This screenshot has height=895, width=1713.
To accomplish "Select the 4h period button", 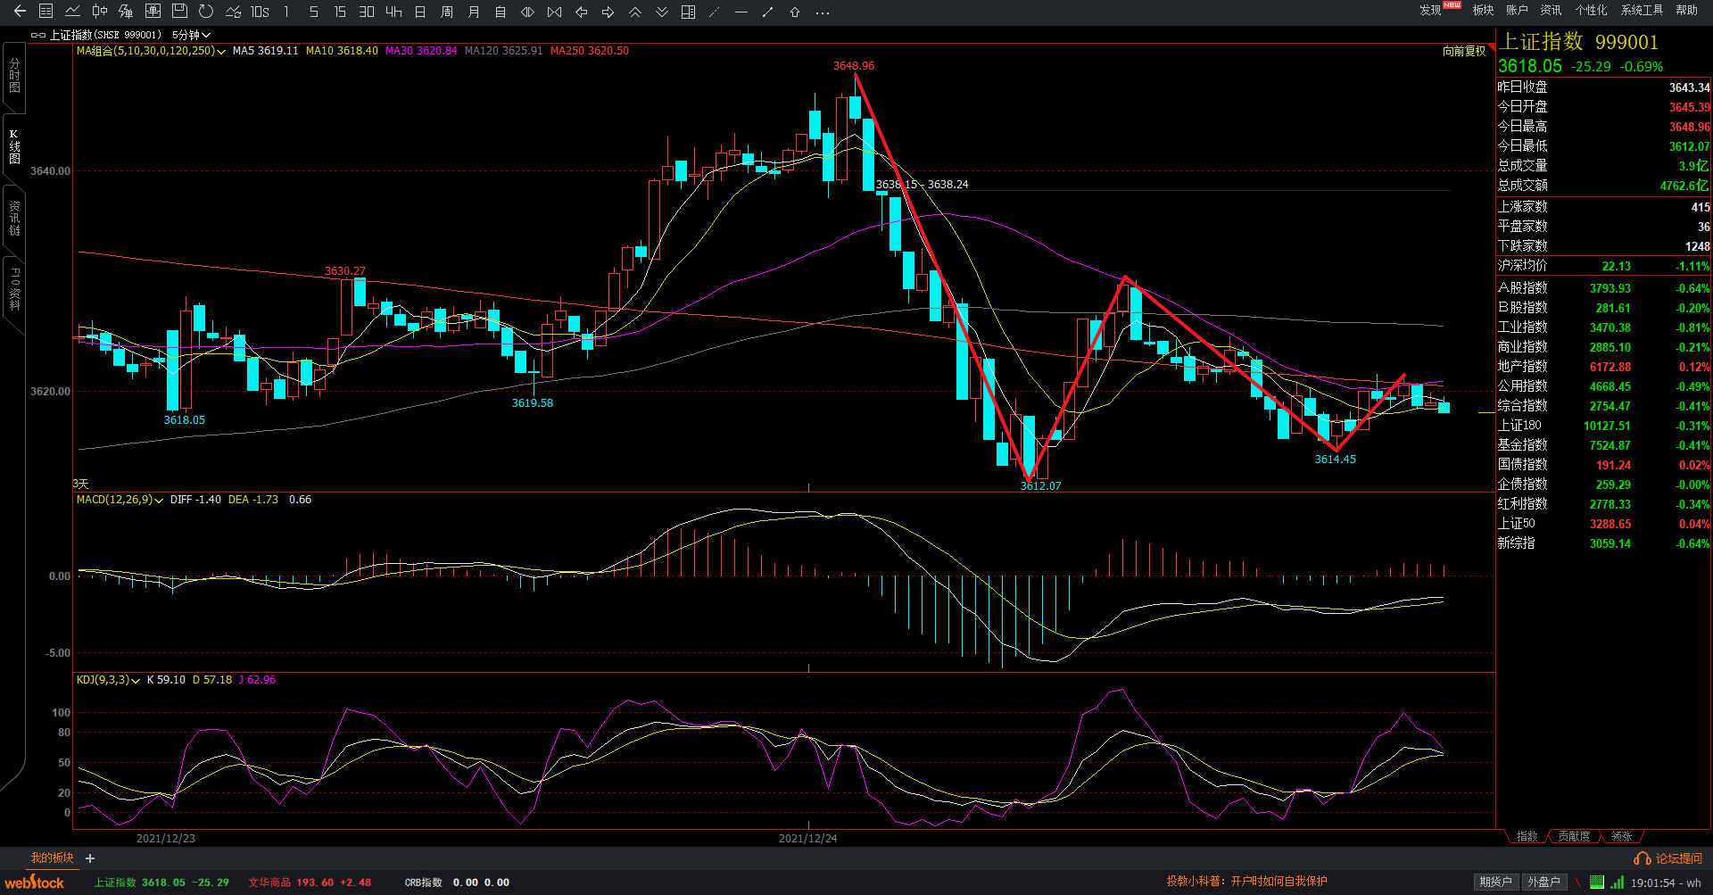I will click(x=393, y=12).
